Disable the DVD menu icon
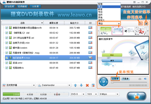Image resolution: width=151 pixels, height=104 pixels. 140,24
